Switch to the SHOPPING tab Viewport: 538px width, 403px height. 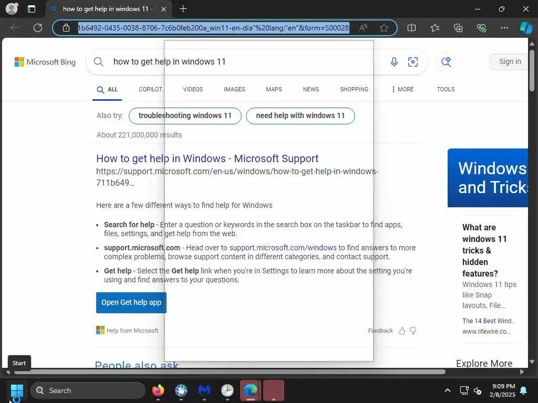354,89
